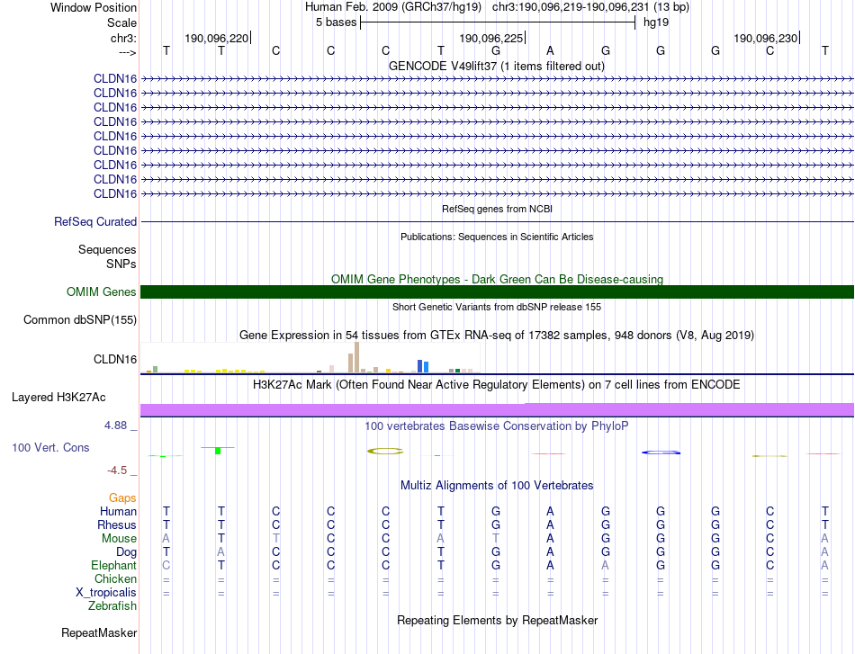Click the A base in the top sequence row
This screenshot has width=855, height=654.
(550, 50)
